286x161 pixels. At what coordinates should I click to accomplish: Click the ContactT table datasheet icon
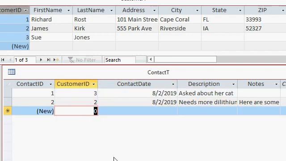[12, 72]
